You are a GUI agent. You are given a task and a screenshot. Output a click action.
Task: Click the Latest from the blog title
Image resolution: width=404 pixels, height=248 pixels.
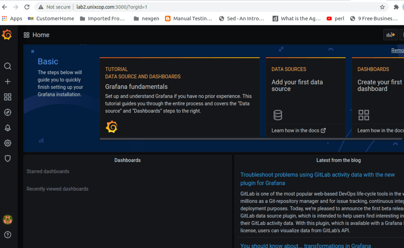click(339, 160)
